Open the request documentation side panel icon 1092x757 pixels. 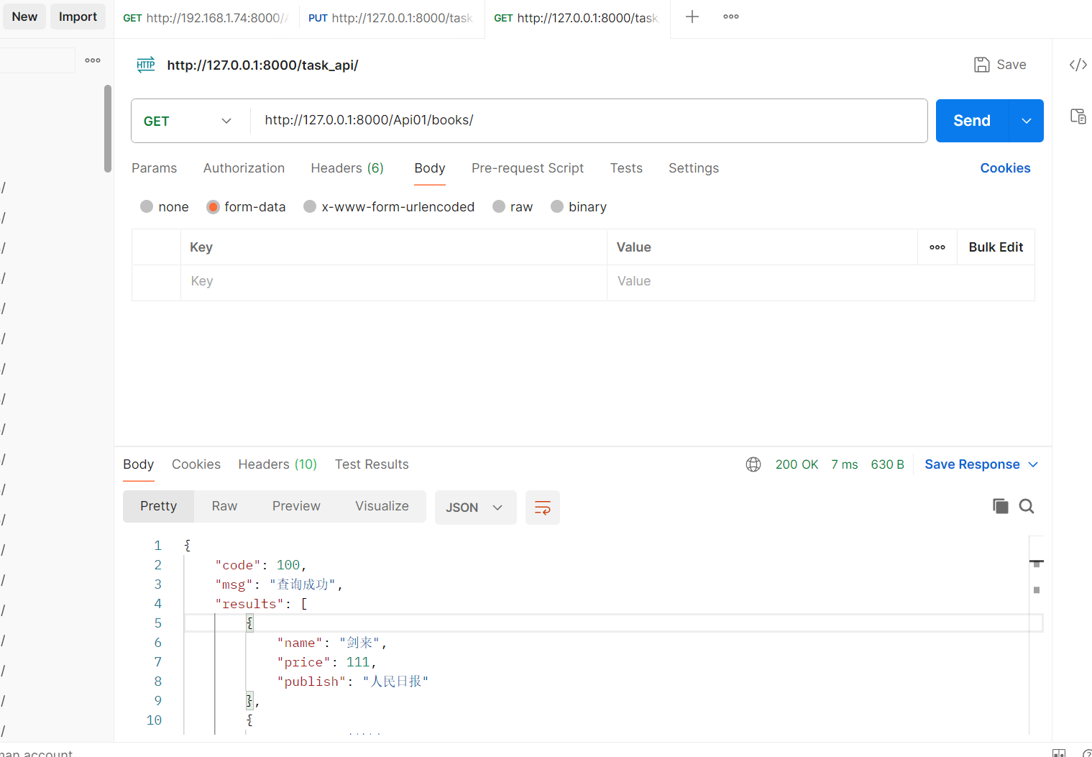[1078, 116]
